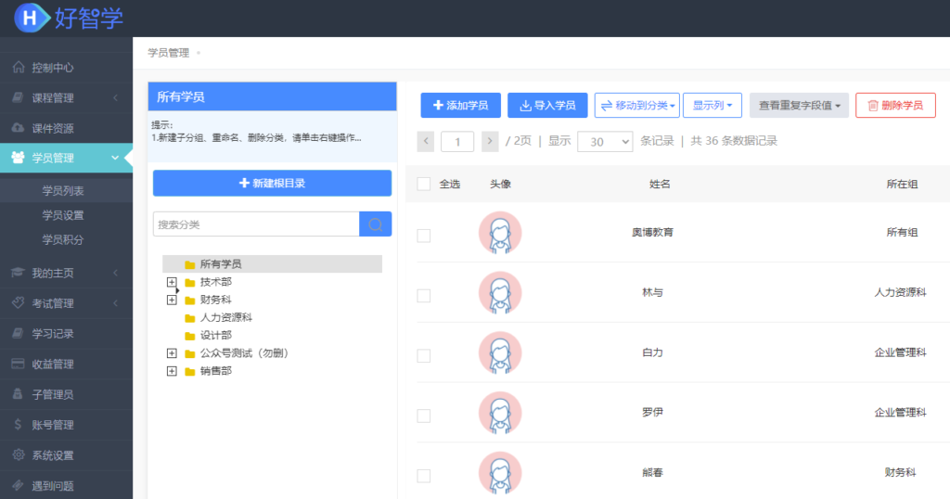
Task: Select the 设计部 tree item
Action: click(x=215, y=335)
